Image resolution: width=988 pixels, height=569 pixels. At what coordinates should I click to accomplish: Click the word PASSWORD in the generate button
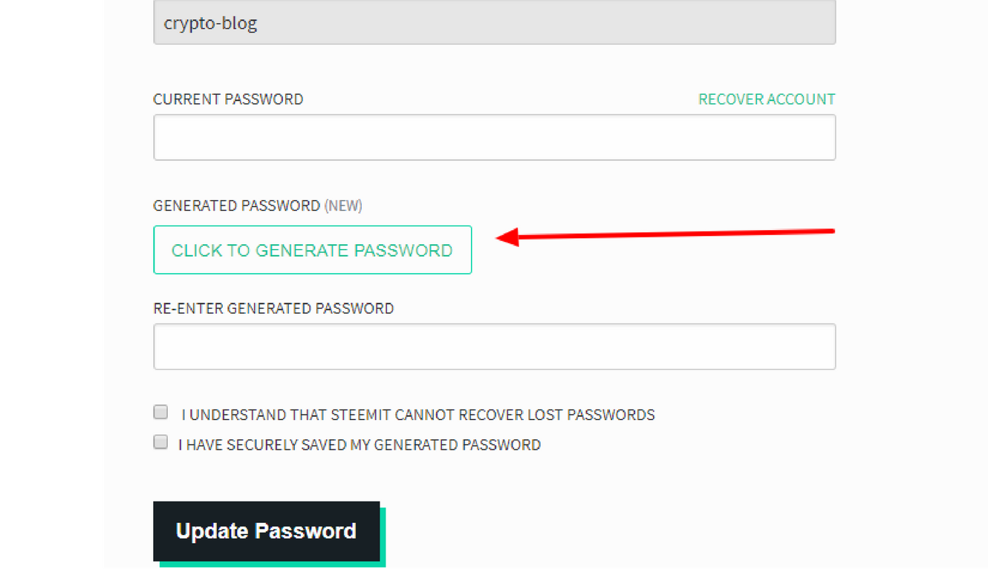click(403, 250)
